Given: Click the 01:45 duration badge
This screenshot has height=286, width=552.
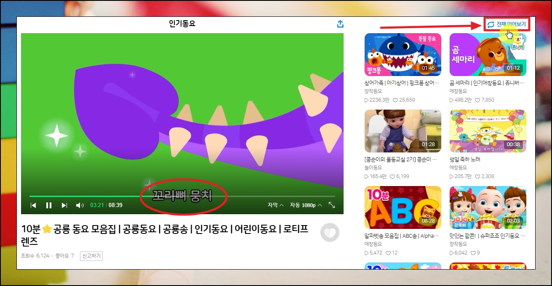Looking at the screenshot, I should 428,68.
